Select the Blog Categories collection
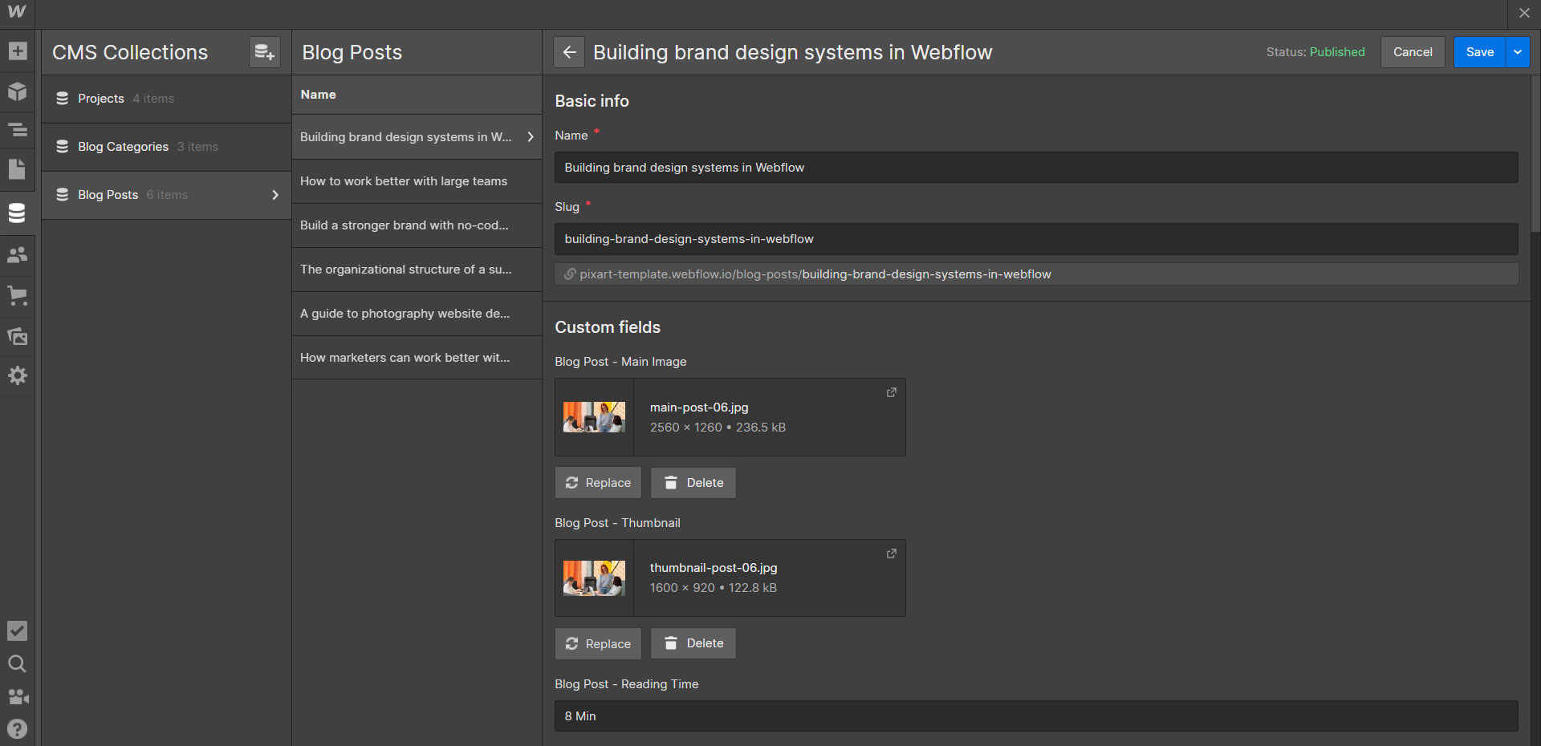Image resolution: width=1541 pixels, height=746 pixels. pyautogui.click(x=123, y=147)
